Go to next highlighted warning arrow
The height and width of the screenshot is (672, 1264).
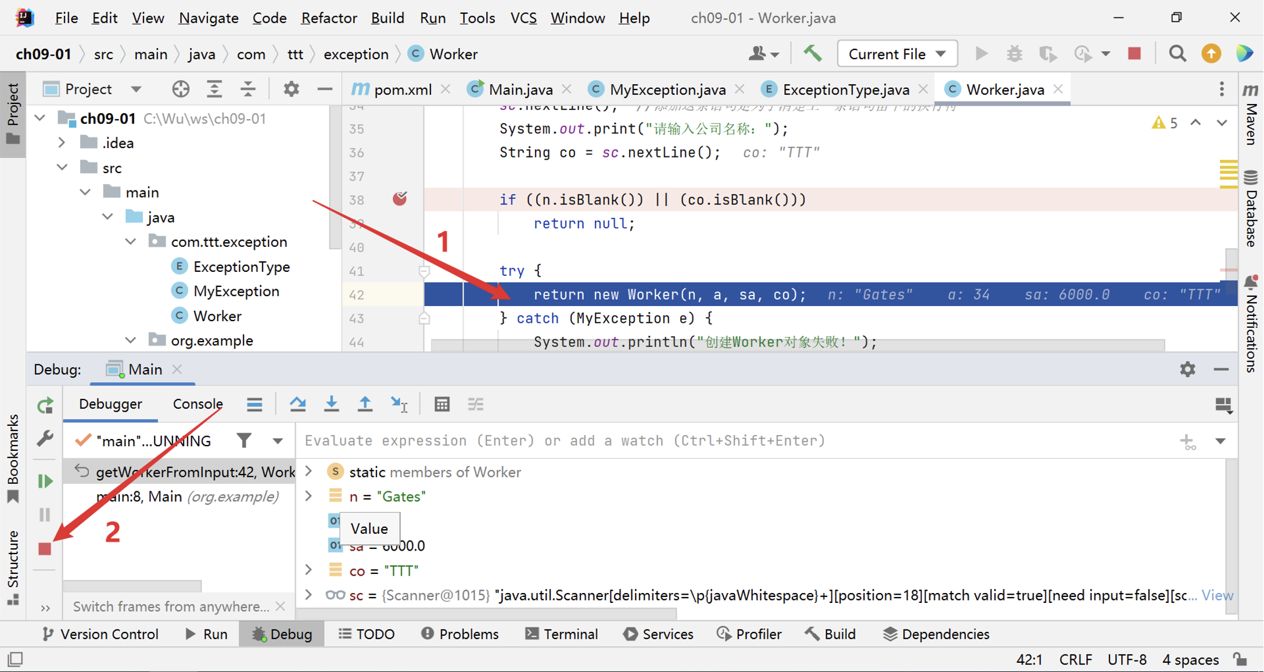tap(1222, 123)
